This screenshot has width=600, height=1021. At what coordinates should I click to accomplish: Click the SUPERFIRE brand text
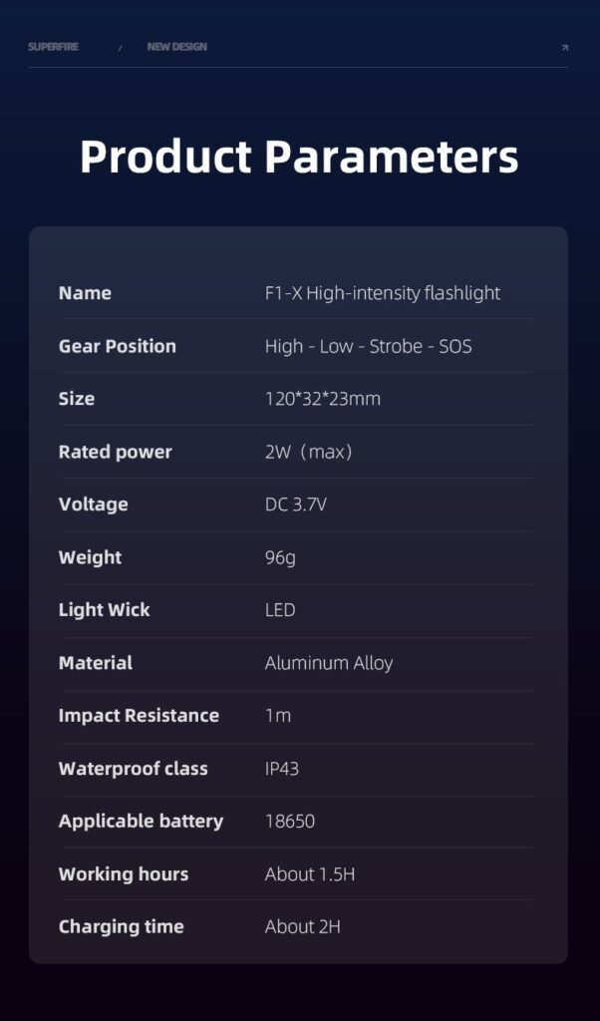click(x=53, y=47)
